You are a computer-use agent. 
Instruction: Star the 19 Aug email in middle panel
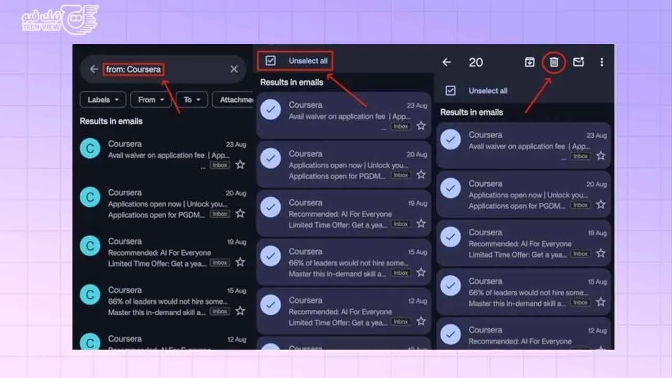(x=421, y=224)
